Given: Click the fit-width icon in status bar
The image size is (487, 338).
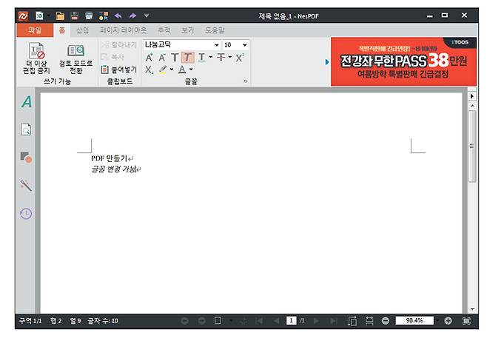Looking at the screenshot, I should (x=369, y=321).
